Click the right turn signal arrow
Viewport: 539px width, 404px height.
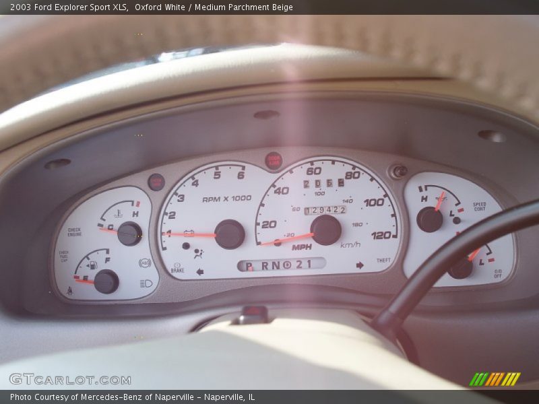point(360,265)
